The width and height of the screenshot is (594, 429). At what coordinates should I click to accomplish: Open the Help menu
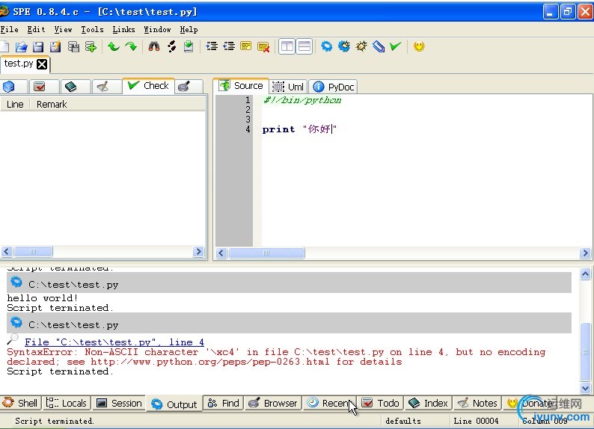tap(189, 29)
